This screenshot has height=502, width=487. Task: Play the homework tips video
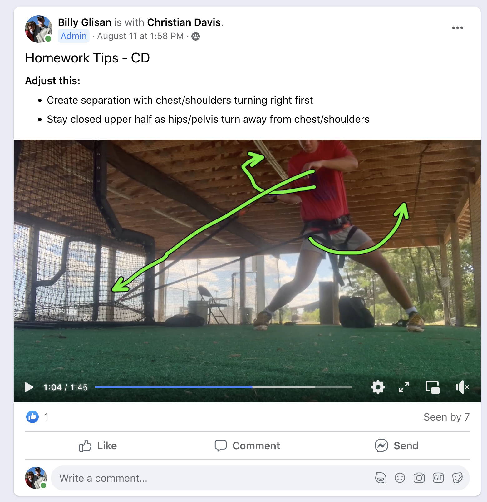(29, 387)
